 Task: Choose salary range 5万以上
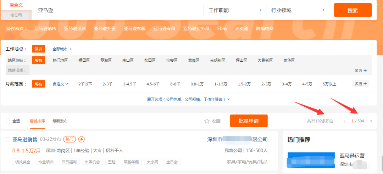[x=329, y=84]
